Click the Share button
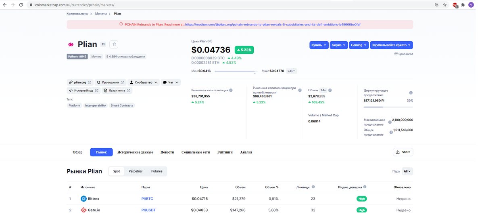484x221 pixels. (x=403, y=152)
